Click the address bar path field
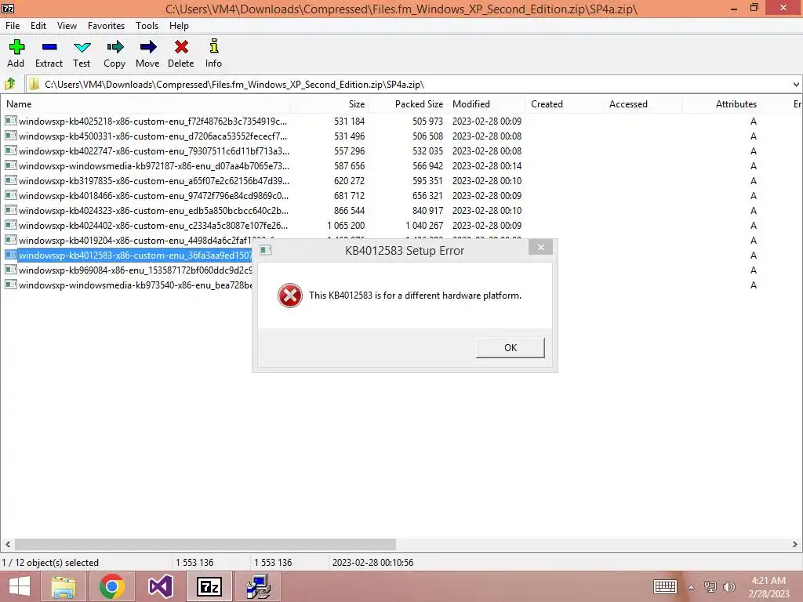This screenshot has height=602, width=803. click(x=409, y=85)
